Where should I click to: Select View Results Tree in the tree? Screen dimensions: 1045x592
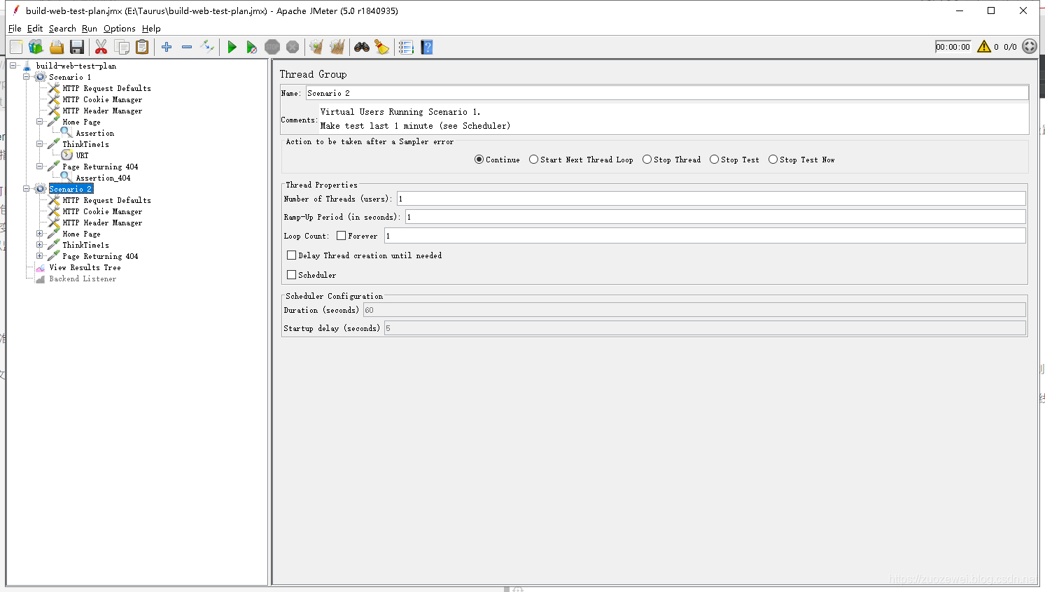coord(85,267)
